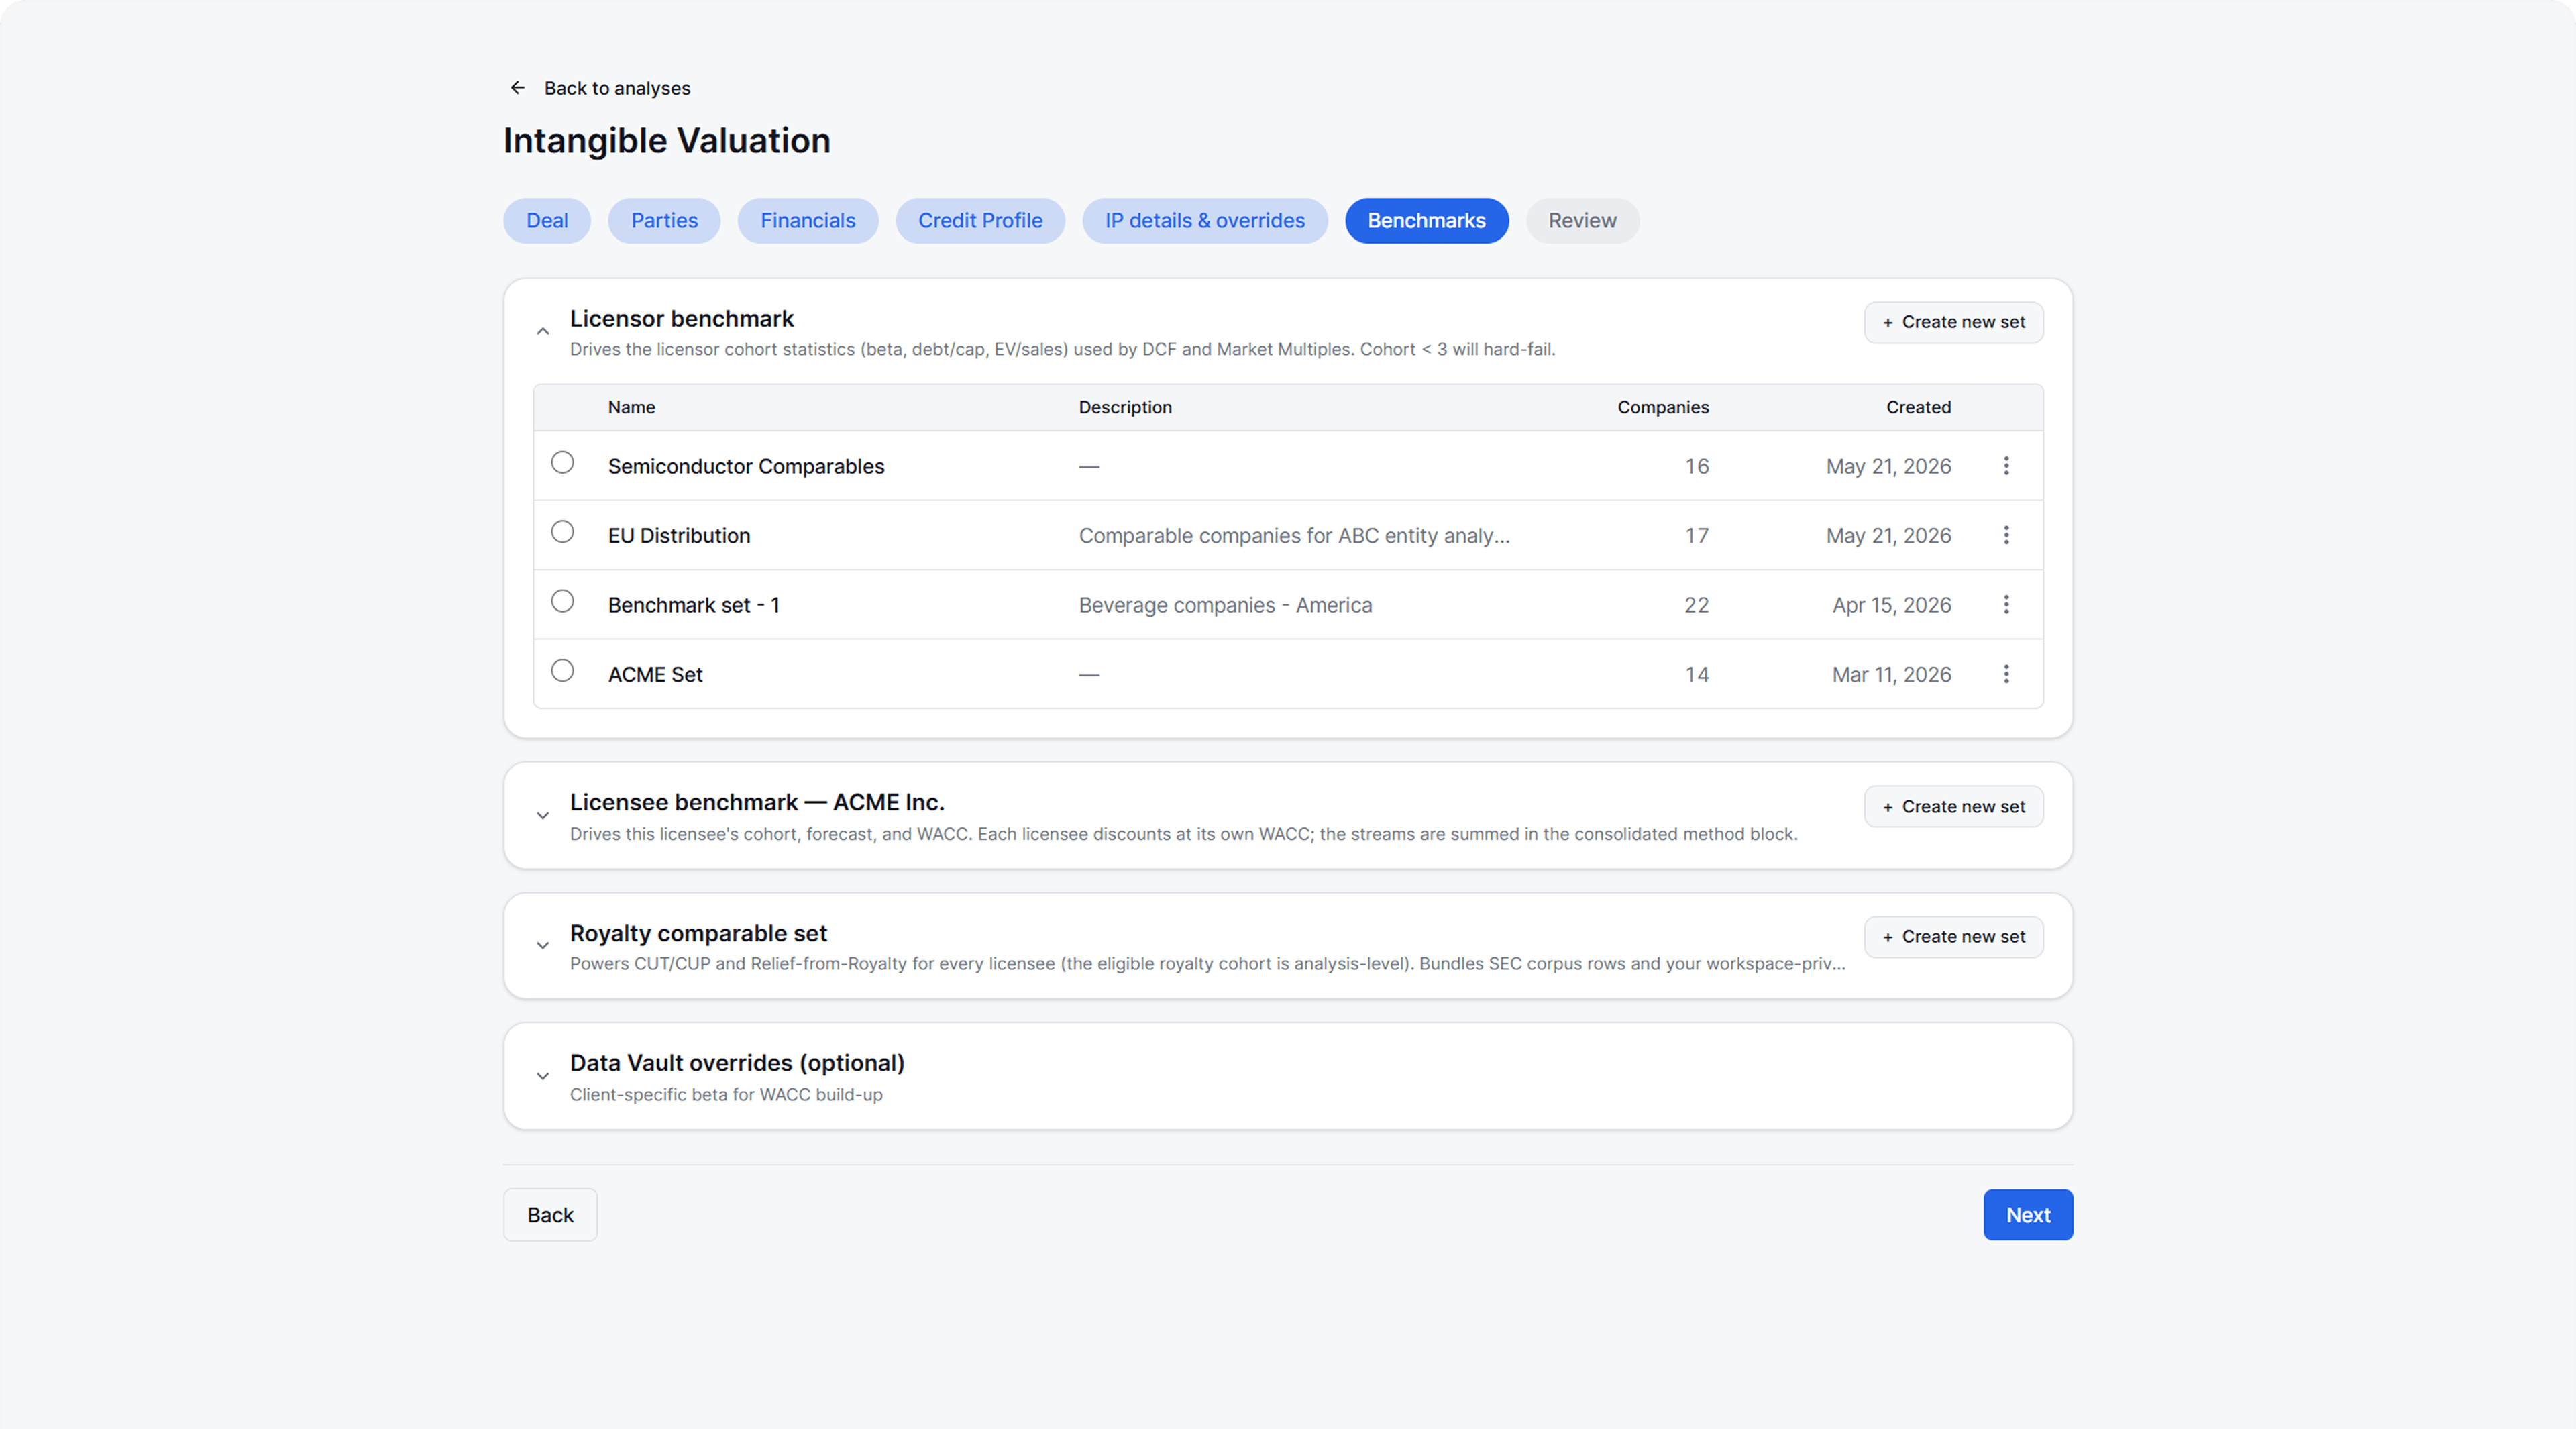Image resolution: width=2576 pixels, height=1429 pixels.
Task: Click the Created column header
Action: 1918,408
